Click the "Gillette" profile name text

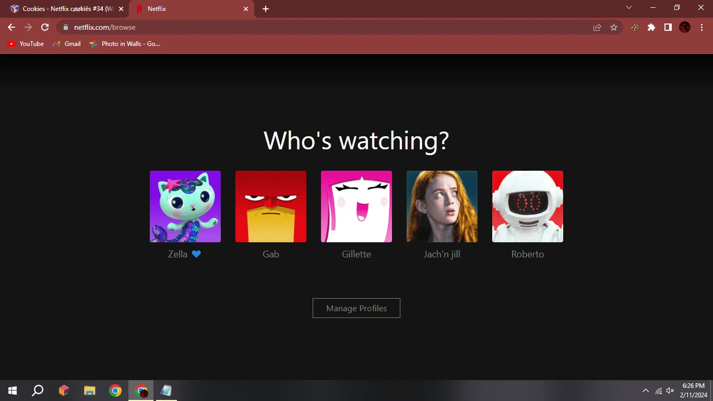point(356,254)
